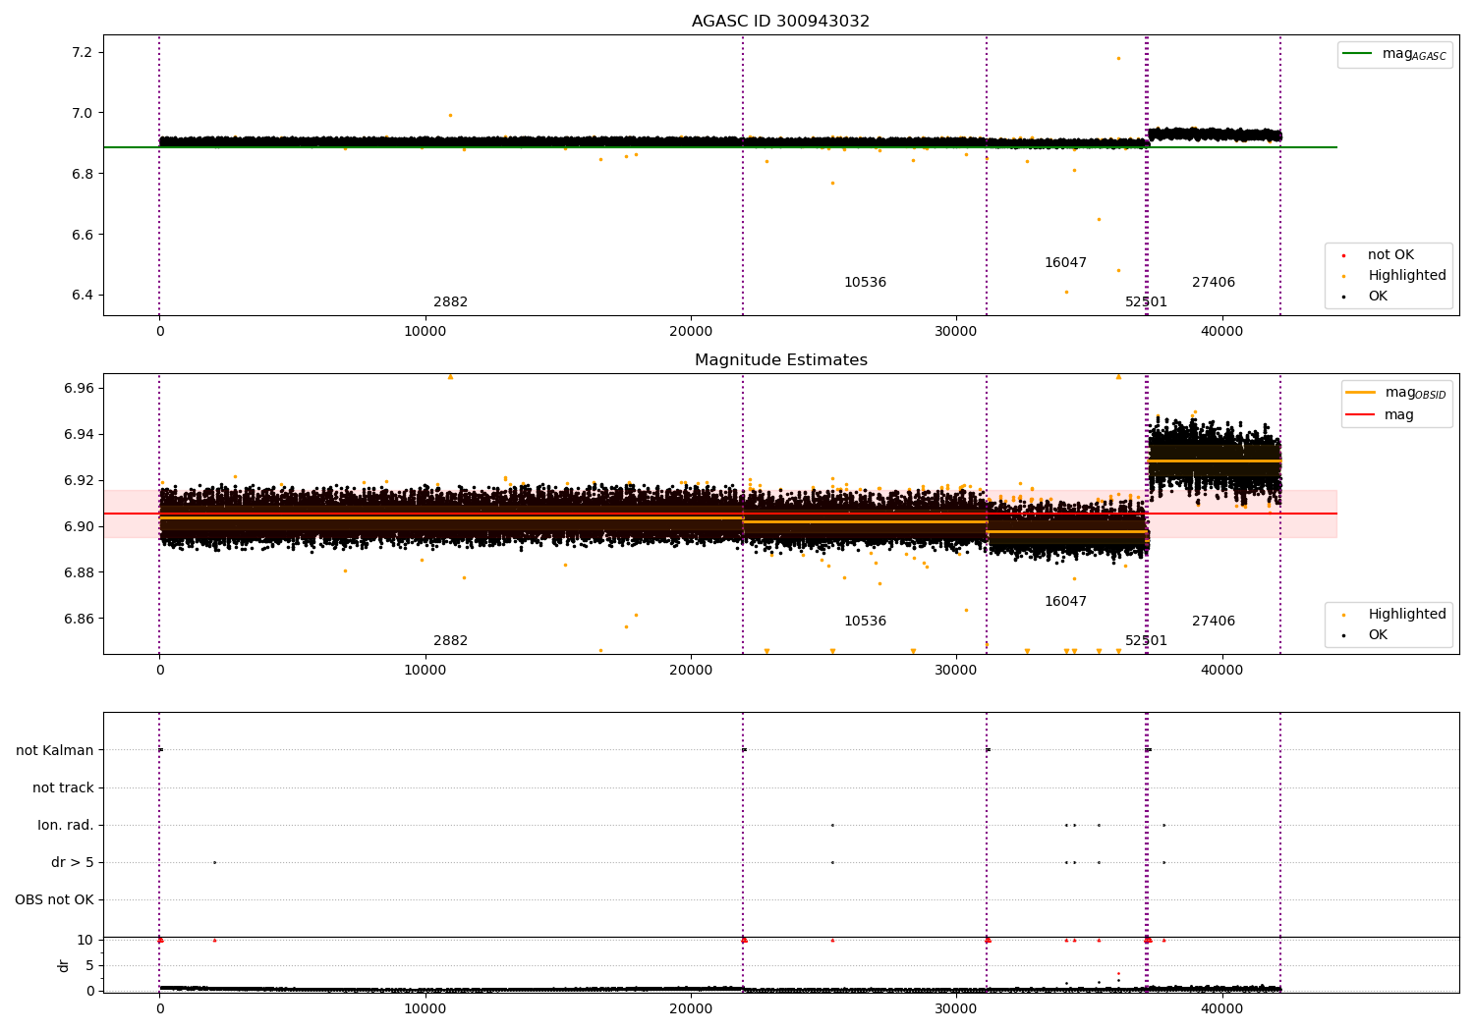Select OBSID label 52501 in Magnitude Estimates plot

pyautogui.click(x=1146, y=641)
